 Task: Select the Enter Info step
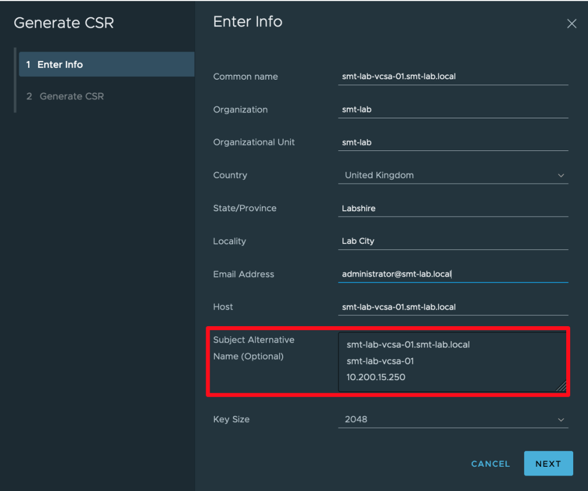[106, 64]
